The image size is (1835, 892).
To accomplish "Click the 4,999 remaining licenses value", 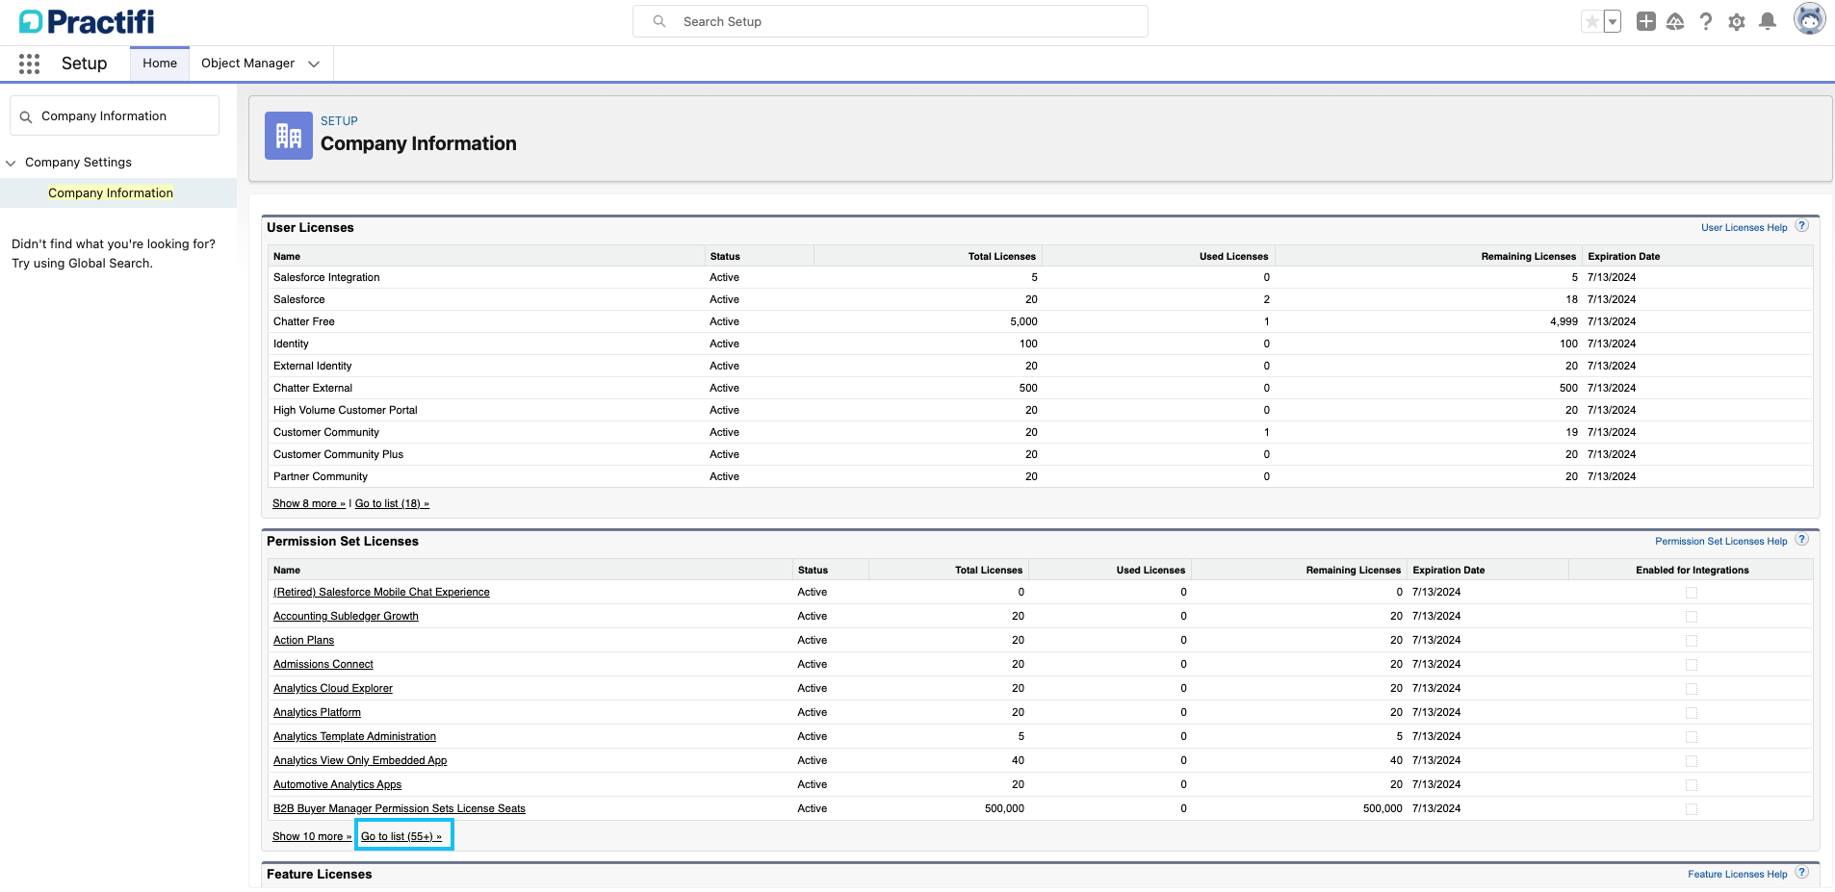I will (1564, 321).
